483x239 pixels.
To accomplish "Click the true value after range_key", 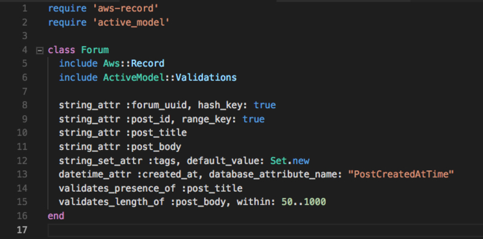I will [x=253, y=119].
